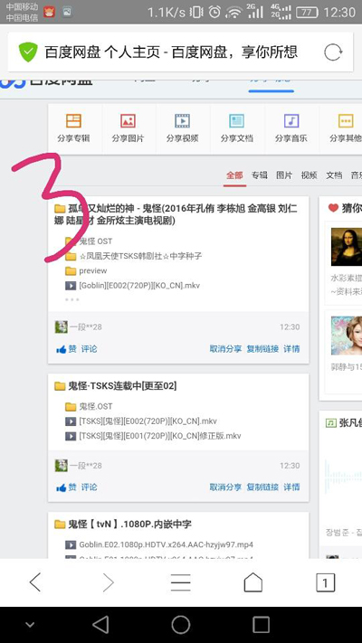
Task: Open the 分享视频 share video icon
Action: 182,120
